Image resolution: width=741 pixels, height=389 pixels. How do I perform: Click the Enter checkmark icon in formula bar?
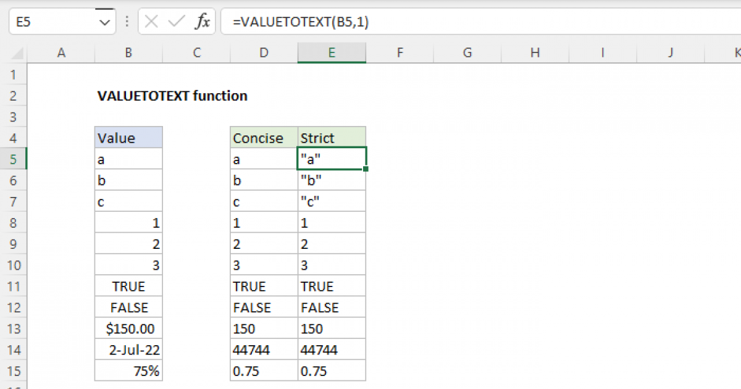click(177, 22)
